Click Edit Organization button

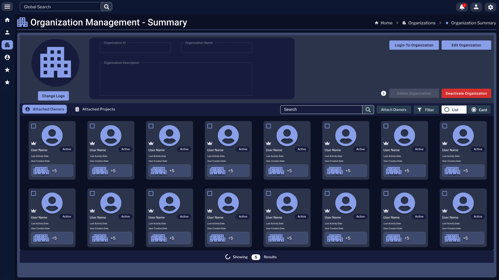pyautogui.click(x=466, y=45)
